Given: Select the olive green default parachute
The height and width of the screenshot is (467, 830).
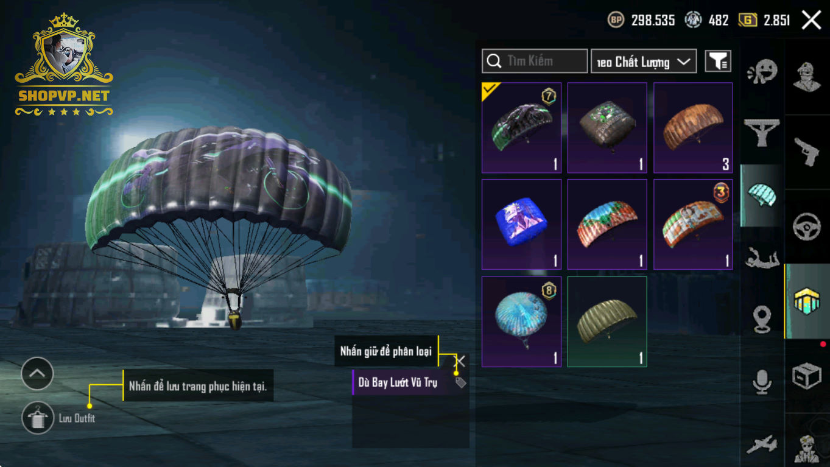Looking at the screenshot, I should point(607,321).
